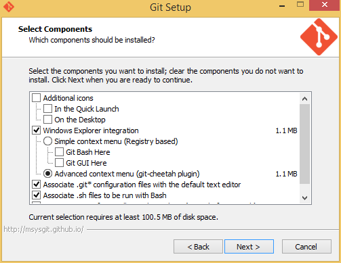Tick the Git GUI Here checkbox

(x=59, y=163)
